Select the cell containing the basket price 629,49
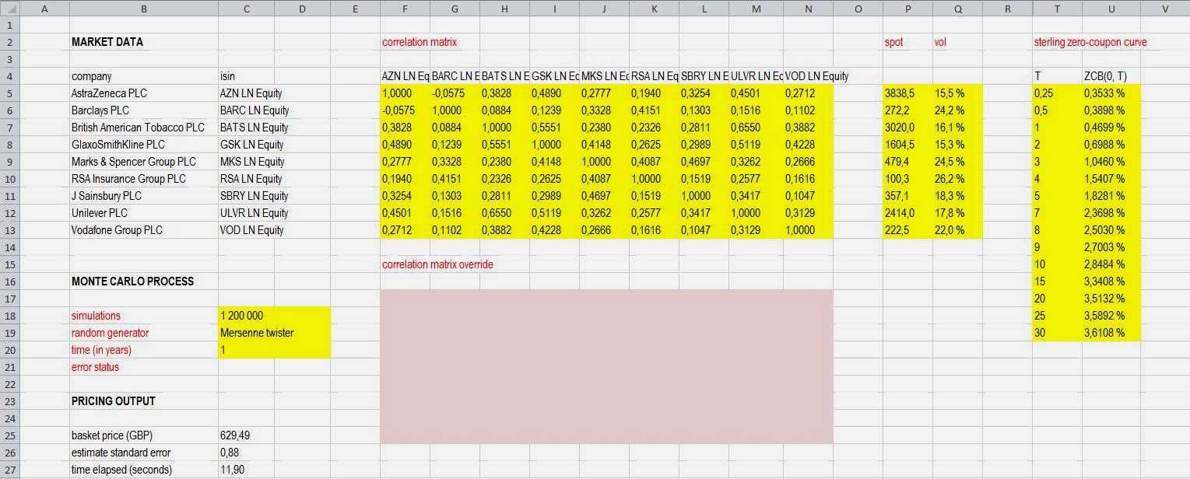 [x=246, y=435]
